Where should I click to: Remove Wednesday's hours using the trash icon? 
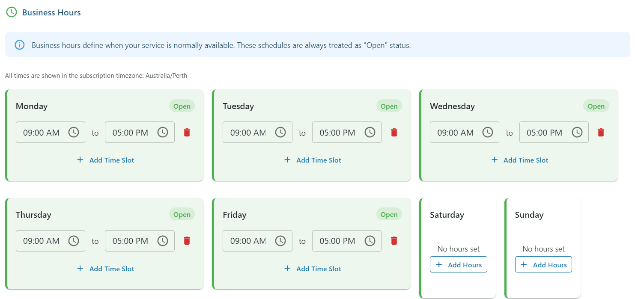[x=601, y=133]
